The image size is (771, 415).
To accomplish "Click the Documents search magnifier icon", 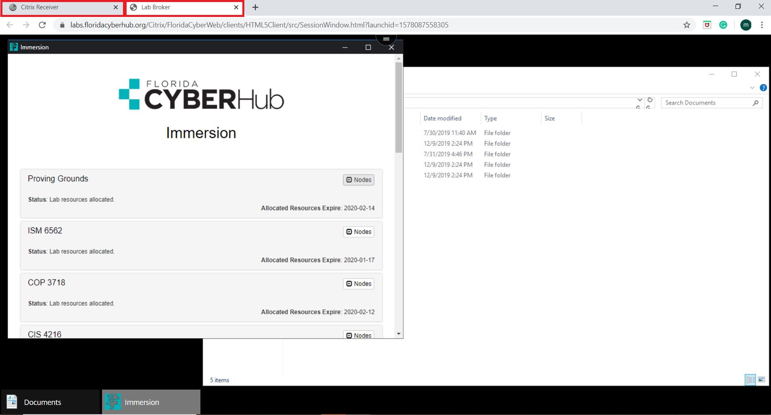I will pyautogui.click(x=755, y=103).
